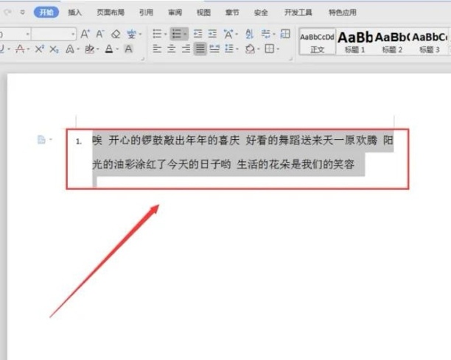The width and height of the screenshot is (451, 360).
Task: Open the 章节 tab
Action: tap(232, 13)
